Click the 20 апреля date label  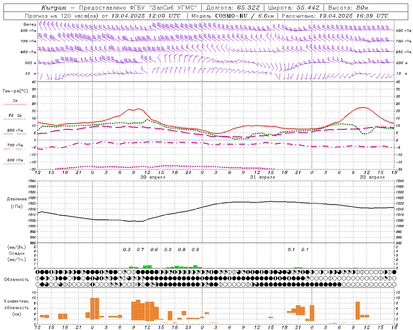153,177
